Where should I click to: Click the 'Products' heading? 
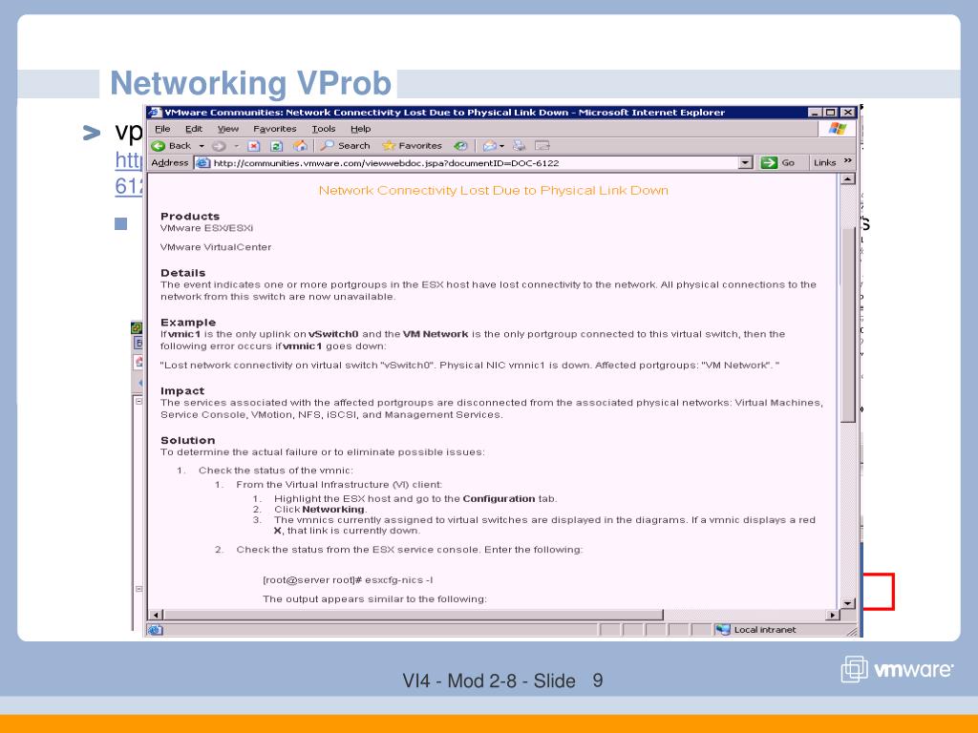190,217
